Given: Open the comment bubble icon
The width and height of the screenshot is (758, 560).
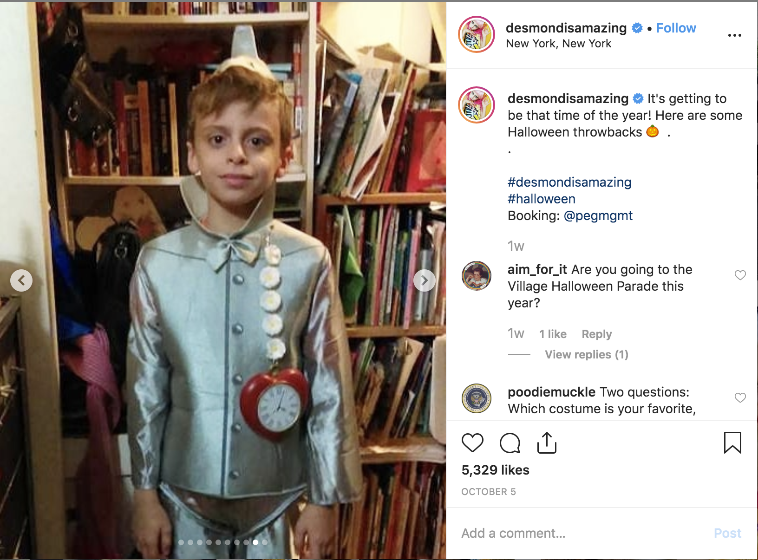Looking at the screenshot, I should pyautogui.click(x=510, y=443).
